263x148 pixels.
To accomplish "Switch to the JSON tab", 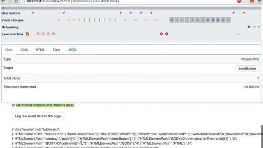I will click(72, 50).
